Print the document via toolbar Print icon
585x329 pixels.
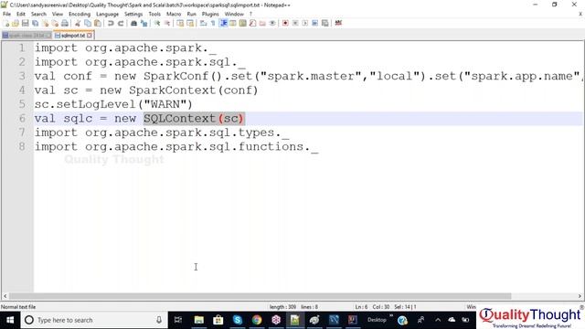point(65,23)
